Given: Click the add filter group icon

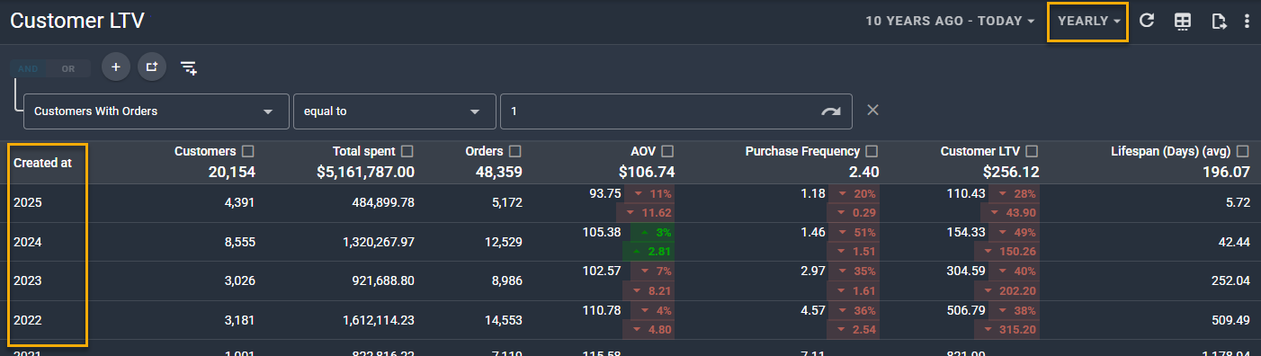Looking at the screenshot, I should coord(152,67).
